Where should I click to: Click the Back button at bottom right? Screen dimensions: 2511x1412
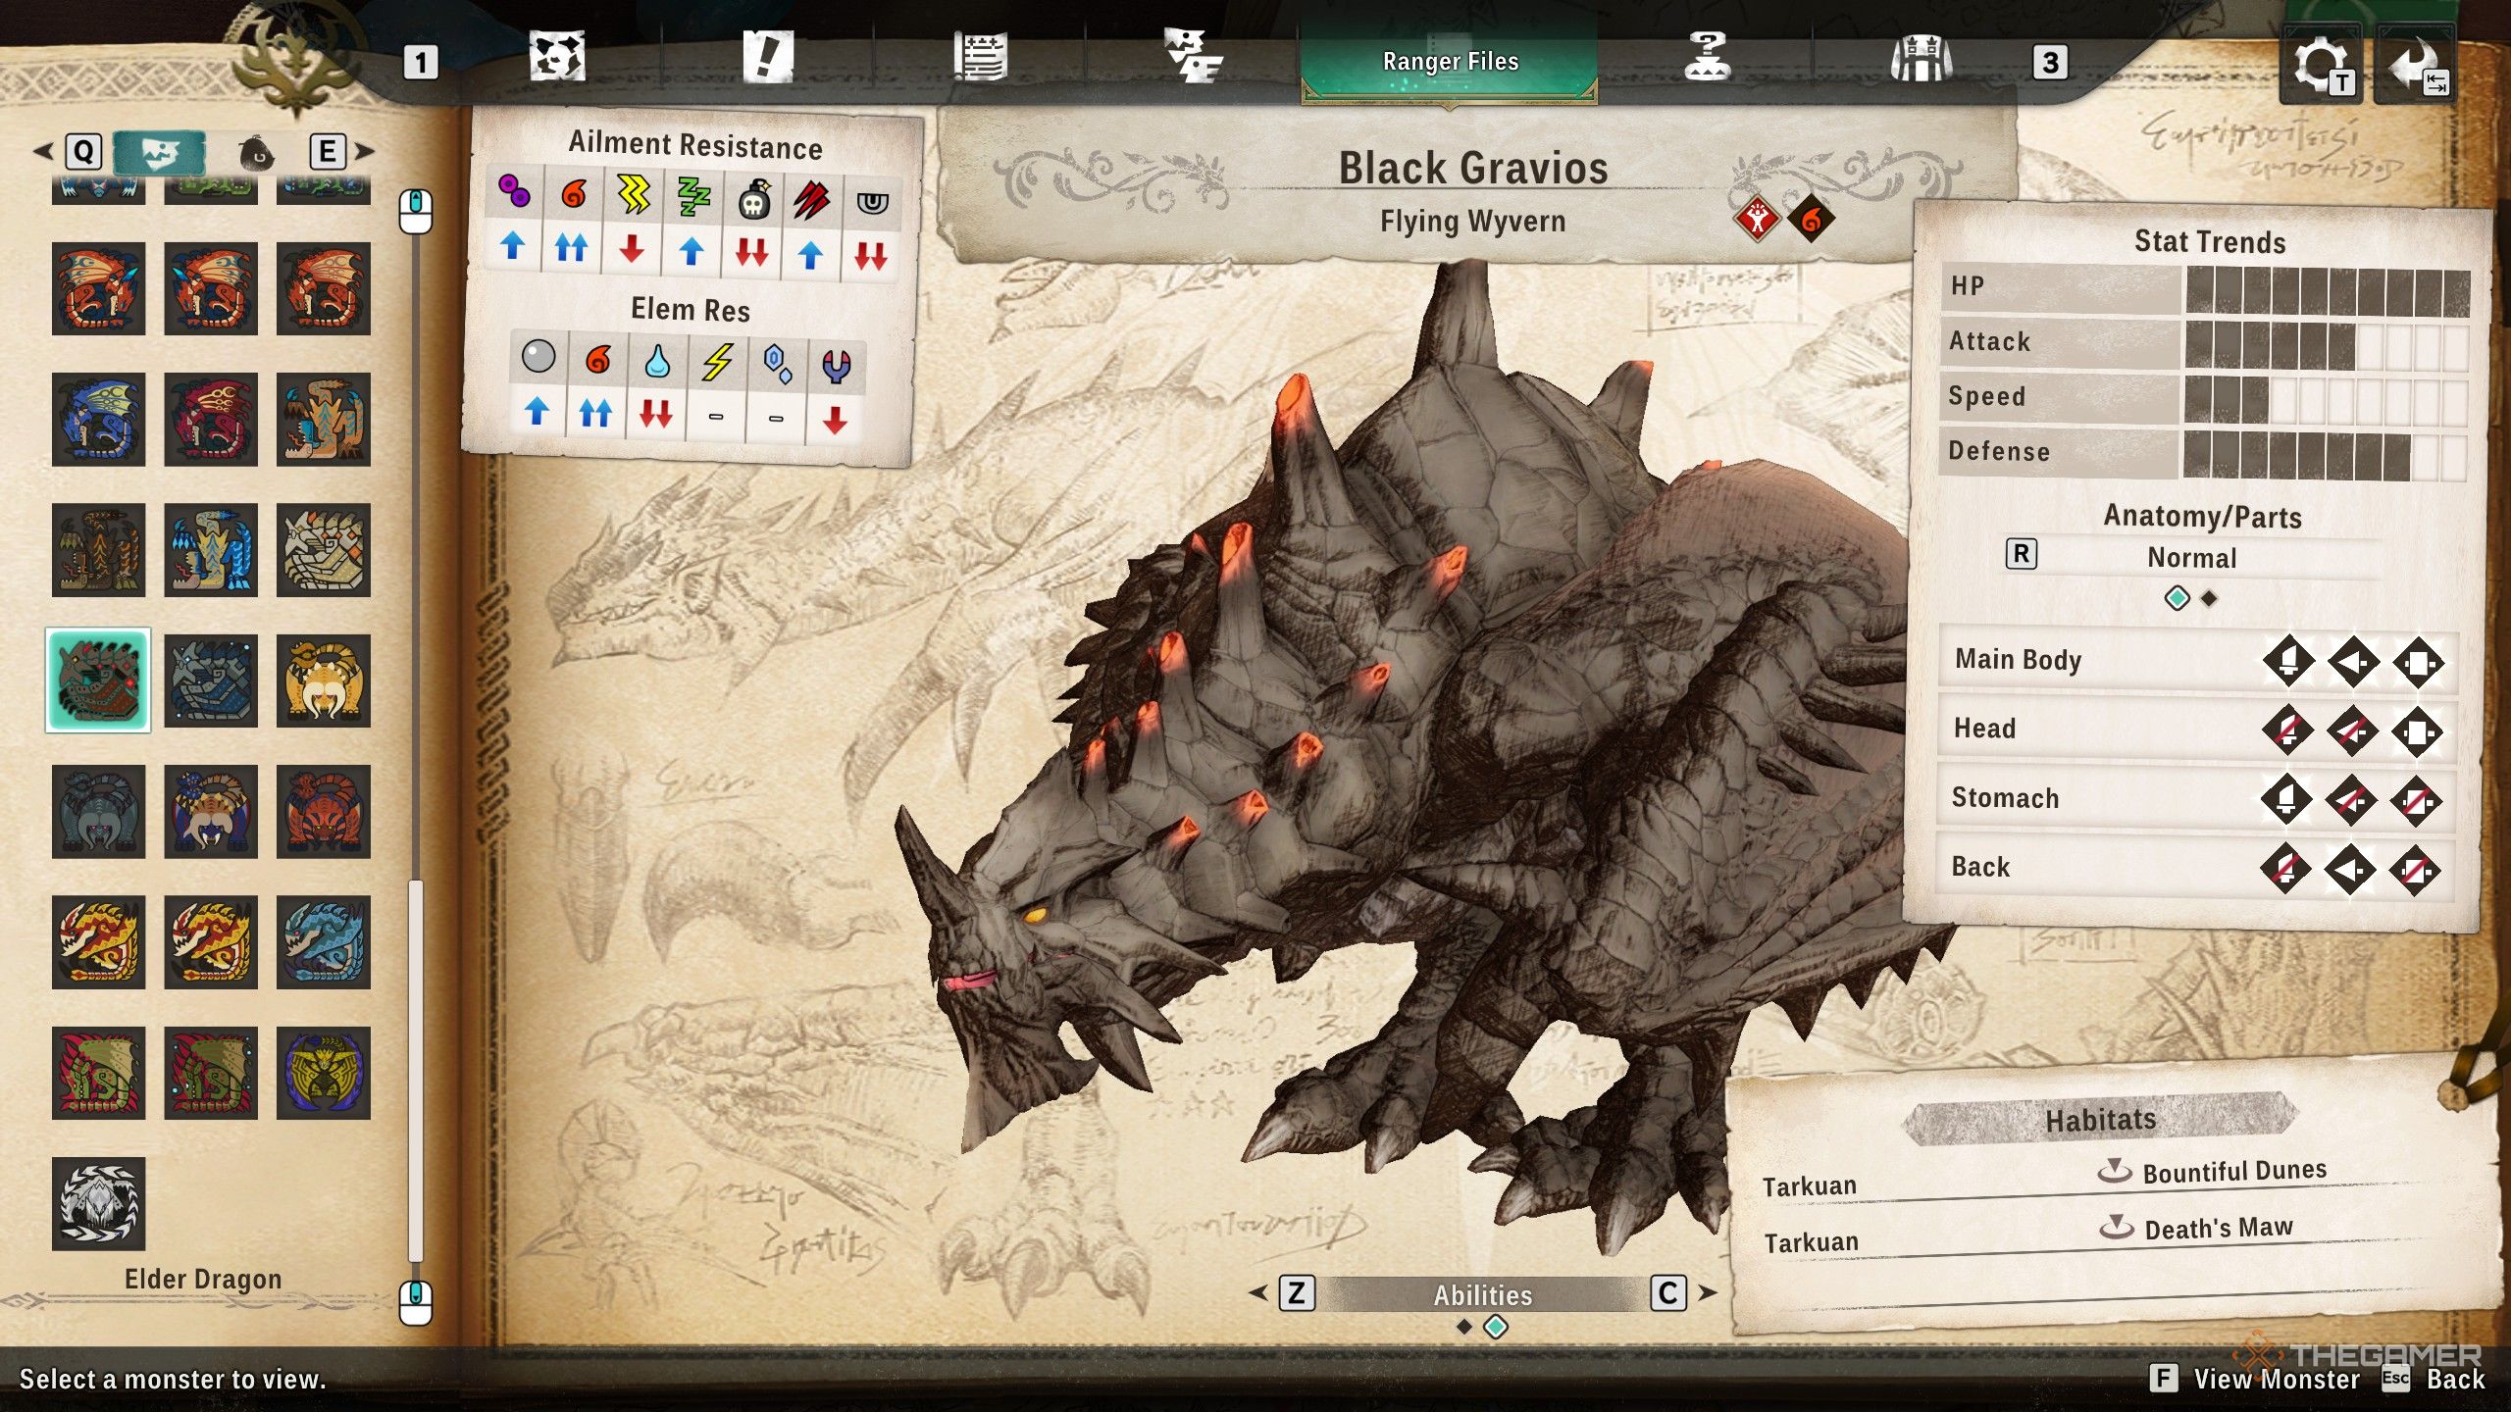point(2455,1379)
